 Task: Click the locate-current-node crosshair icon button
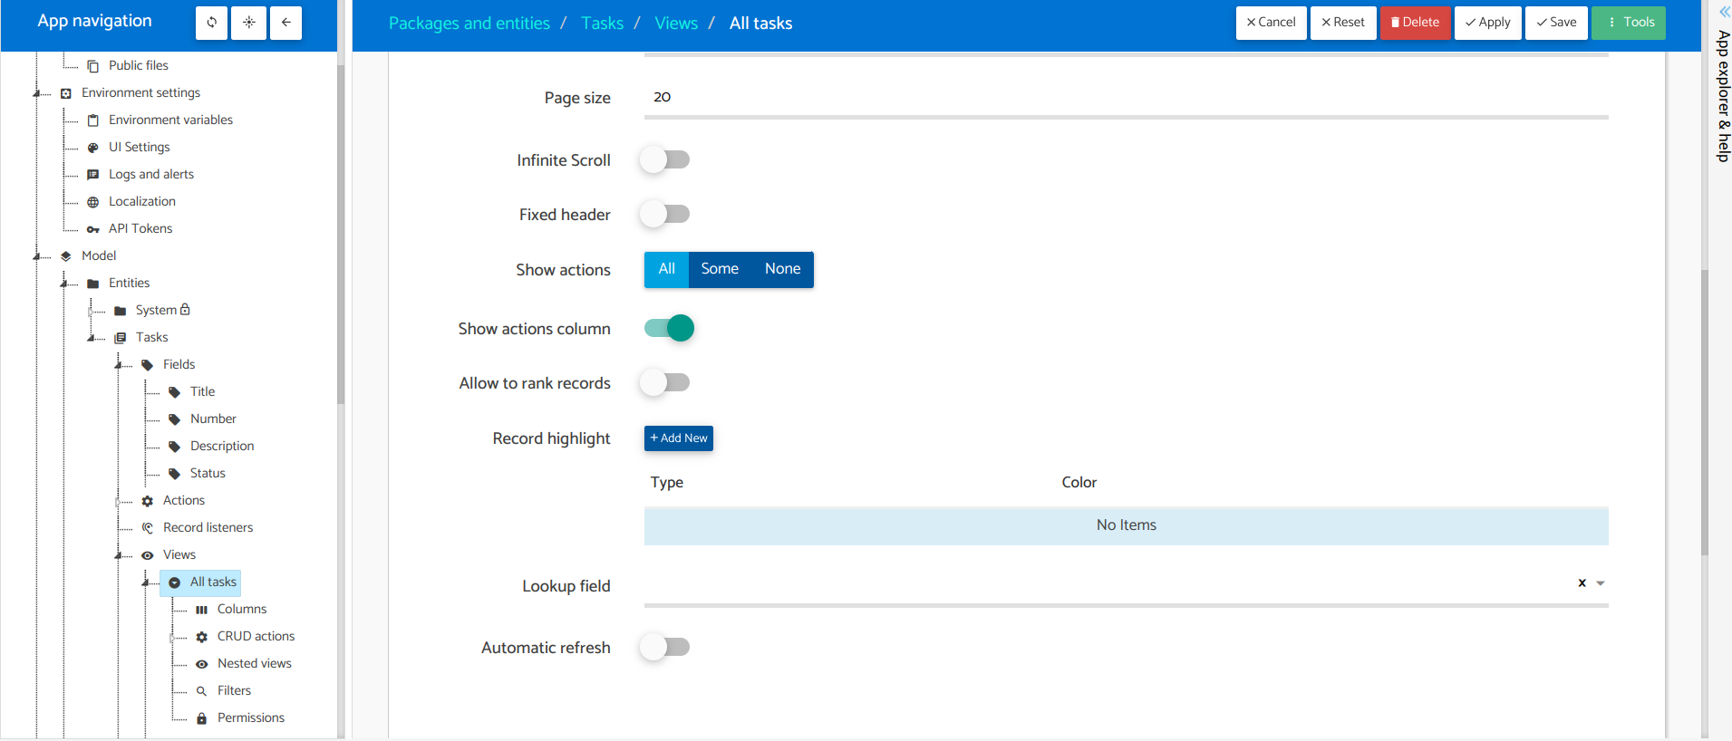249,23
